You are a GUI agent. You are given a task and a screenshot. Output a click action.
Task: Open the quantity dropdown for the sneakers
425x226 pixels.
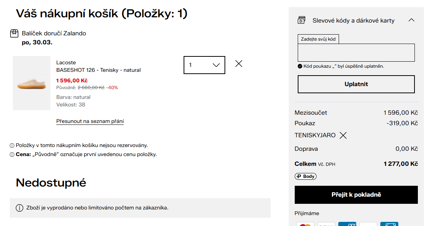[204, 65]
